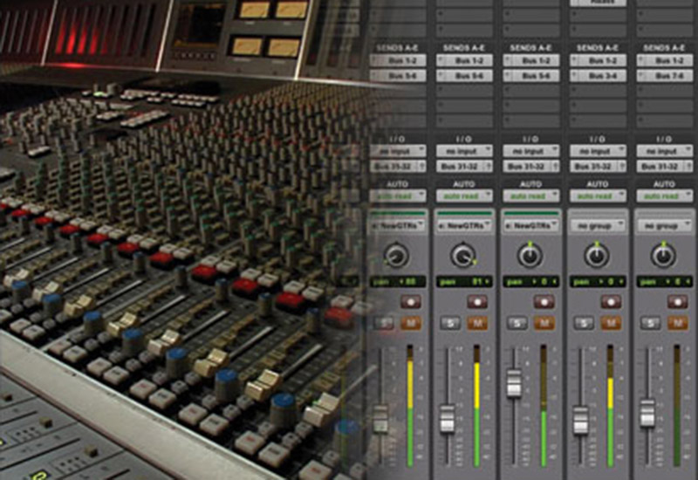Solo the first mixer strip with S
Image resolution: width=698 pixels, height=480 pixels.
tap(384, 323)
